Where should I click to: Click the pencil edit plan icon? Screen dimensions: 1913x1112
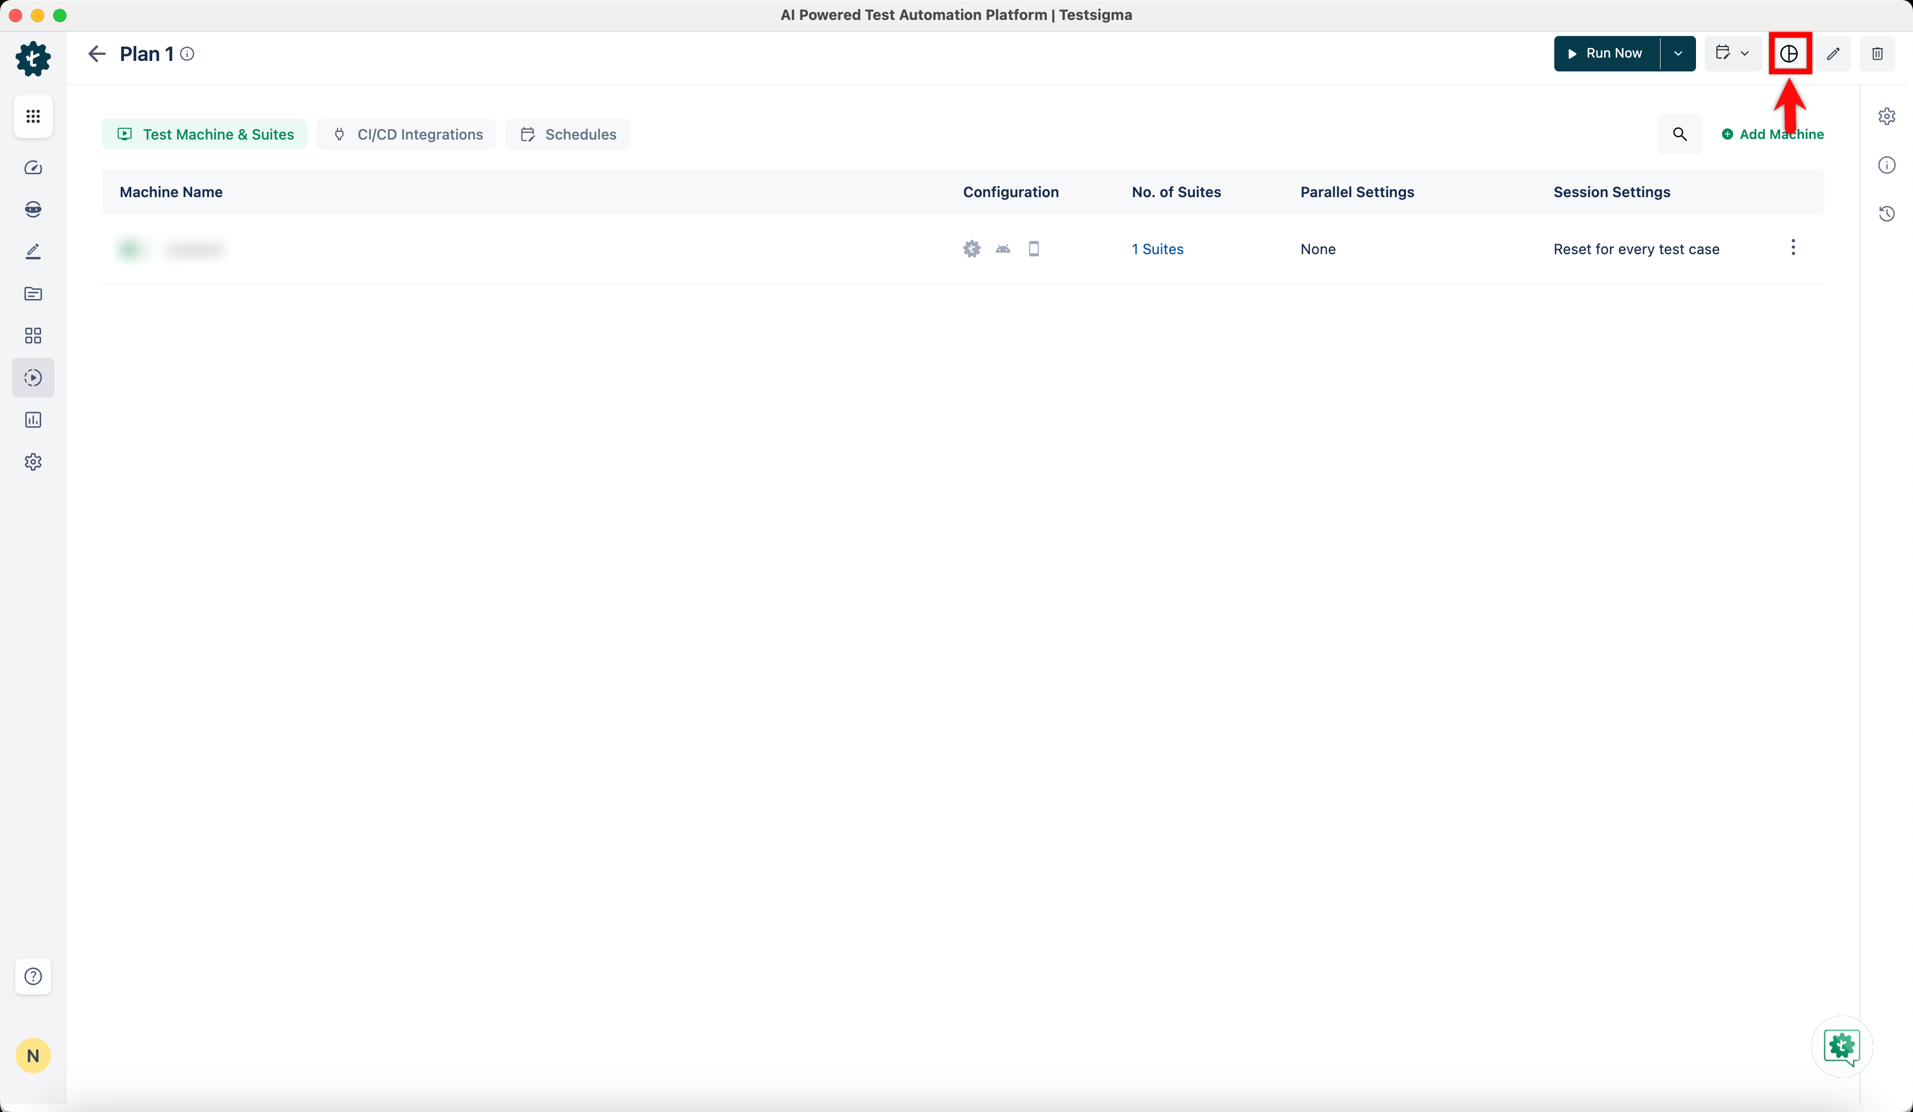[x=1833, y=53]
